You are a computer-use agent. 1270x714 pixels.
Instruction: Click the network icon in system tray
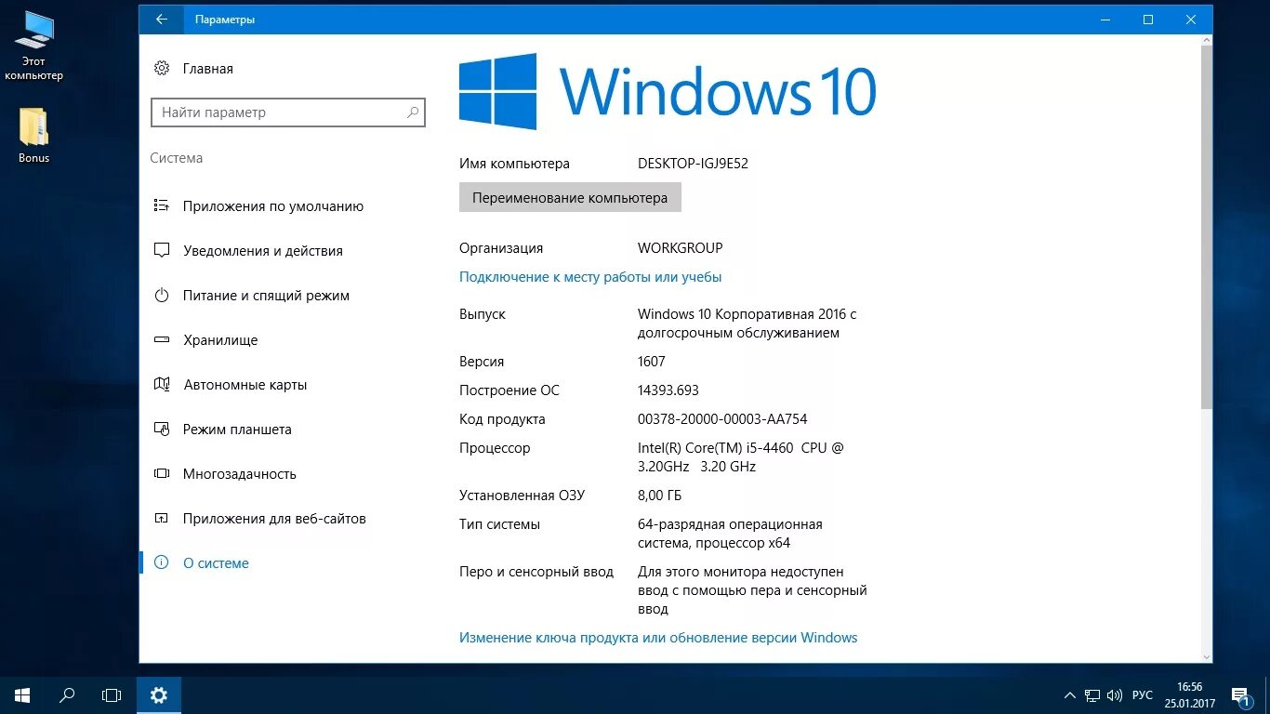pyautogui.click(x=1092, y=695)
